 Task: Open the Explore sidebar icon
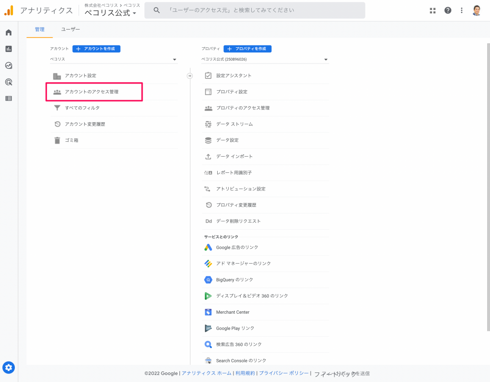coord(9,65)
